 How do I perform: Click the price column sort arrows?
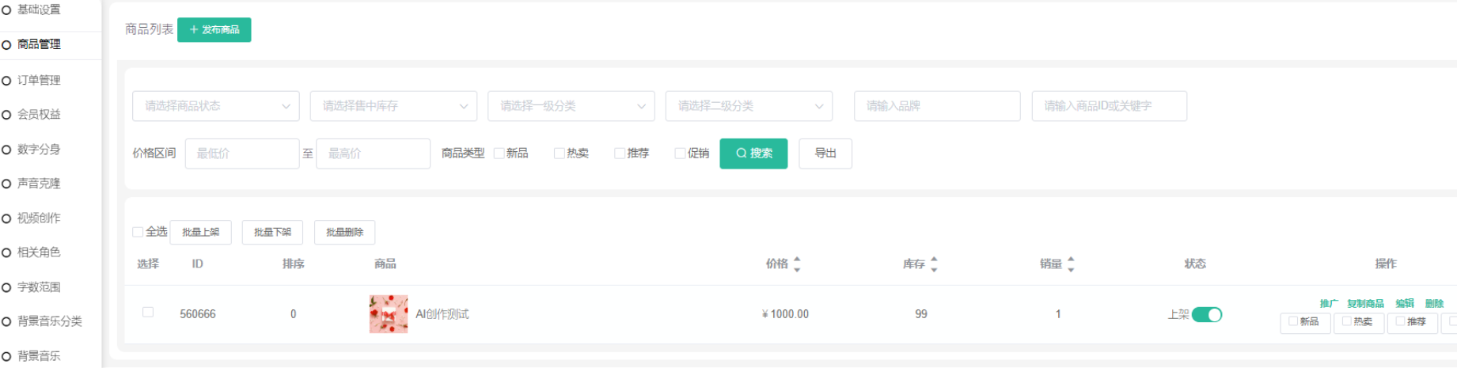(x=797, y=264)
